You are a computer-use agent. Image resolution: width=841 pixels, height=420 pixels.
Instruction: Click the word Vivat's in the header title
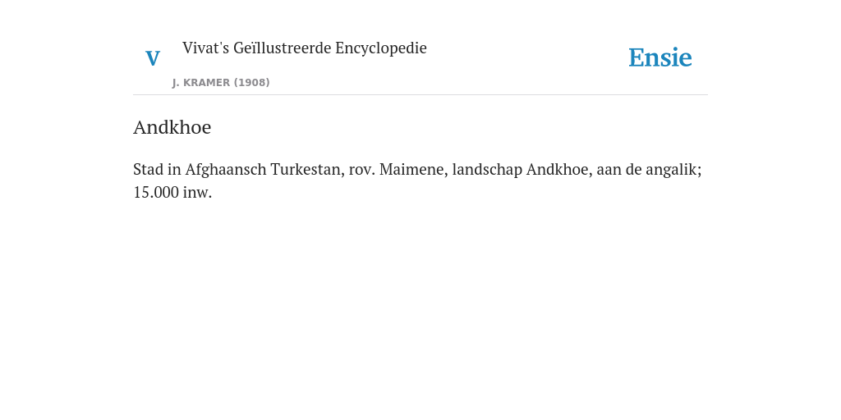(205, 48)
